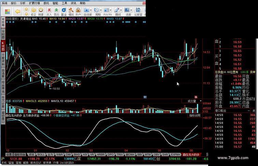Screen dimensions: 258x166
Task: Open the 模拟 gavel icon
Action: pyautogui.click(x=71, y=10)
